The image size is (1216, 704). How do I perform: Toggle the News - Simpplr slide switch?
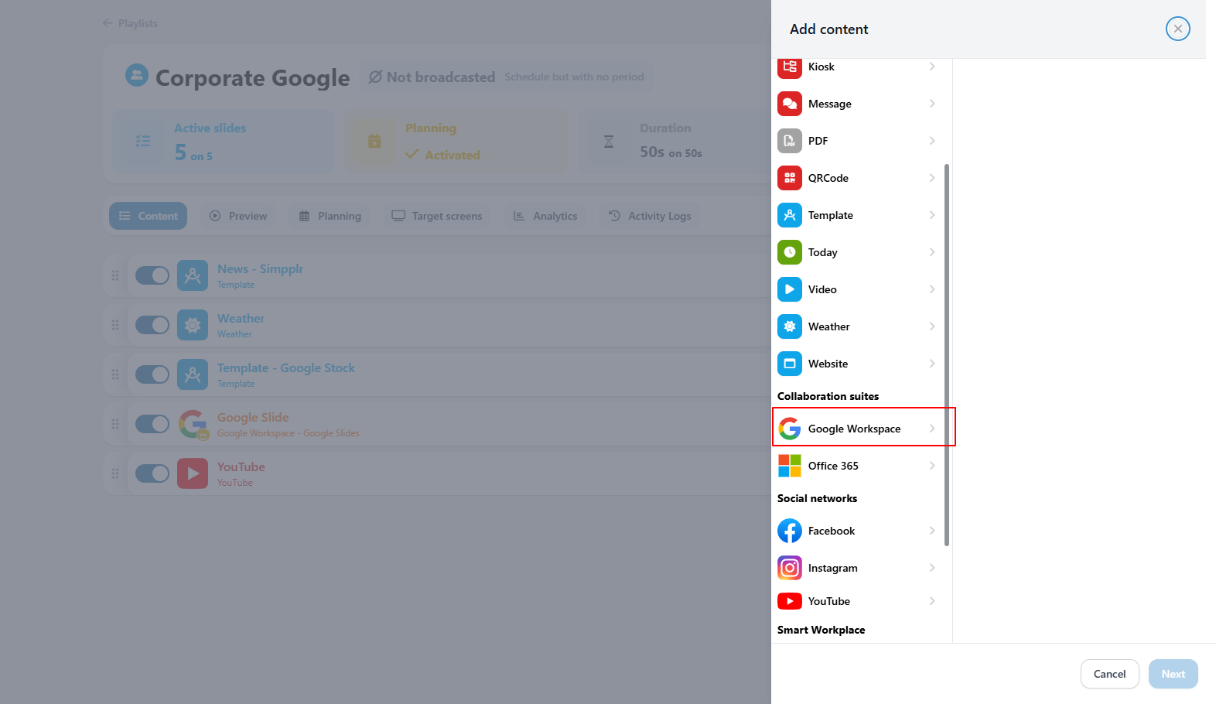[x=152, y=275]
